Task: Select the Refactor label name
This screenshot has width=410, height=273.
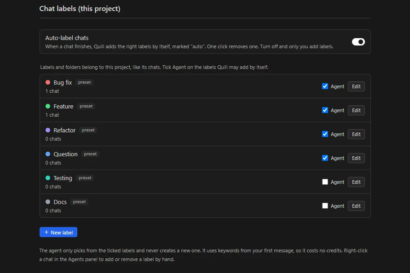Action: click(64, 131)
